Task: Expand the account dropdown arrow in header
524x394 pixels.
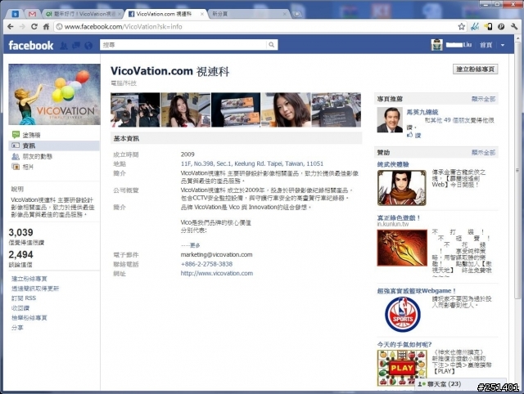Action: [x=503, y=45]
